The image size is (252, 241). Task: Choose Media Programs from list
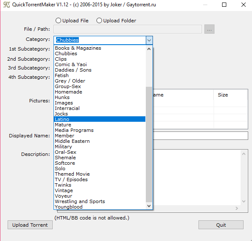pyautogui.click(x=99, y=130)
